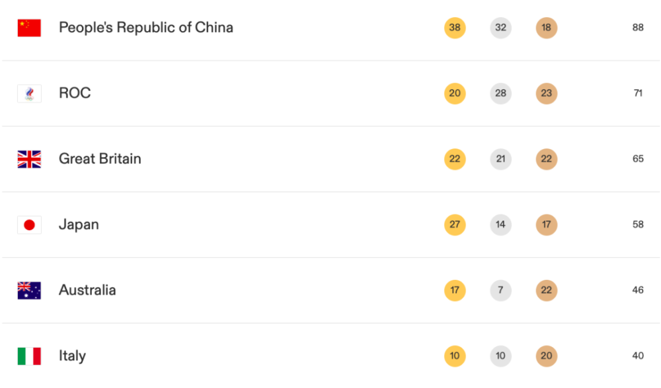The image size is (661, 388).
Task: Click the Italy tricolor flag icon
Action: (x=29, y=356)
